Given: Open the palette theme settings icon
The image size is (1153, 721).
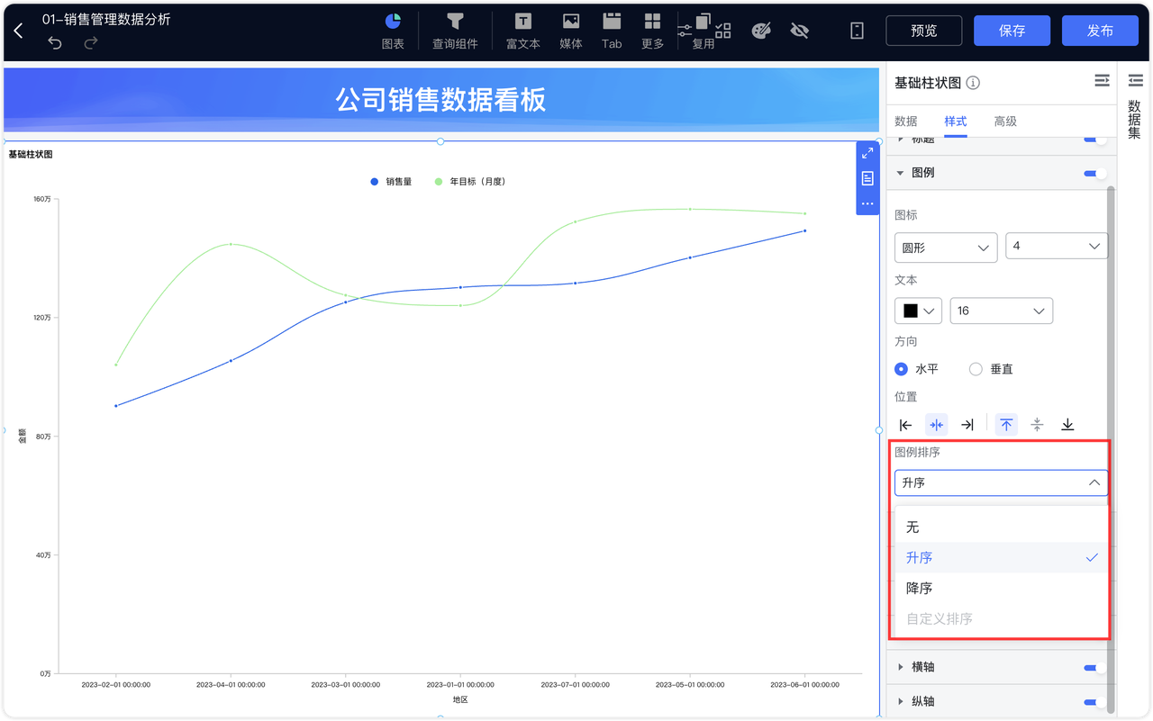Looking at the screenshot, I should pyautogui.click(x=761, y=30).
